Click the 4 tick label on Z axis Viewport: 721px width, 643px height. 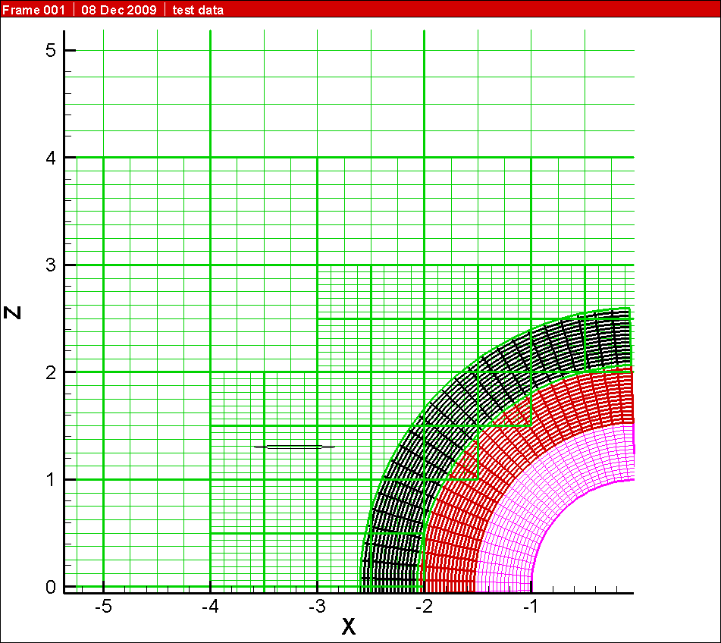pyautogui.click(x=49, y=158)
